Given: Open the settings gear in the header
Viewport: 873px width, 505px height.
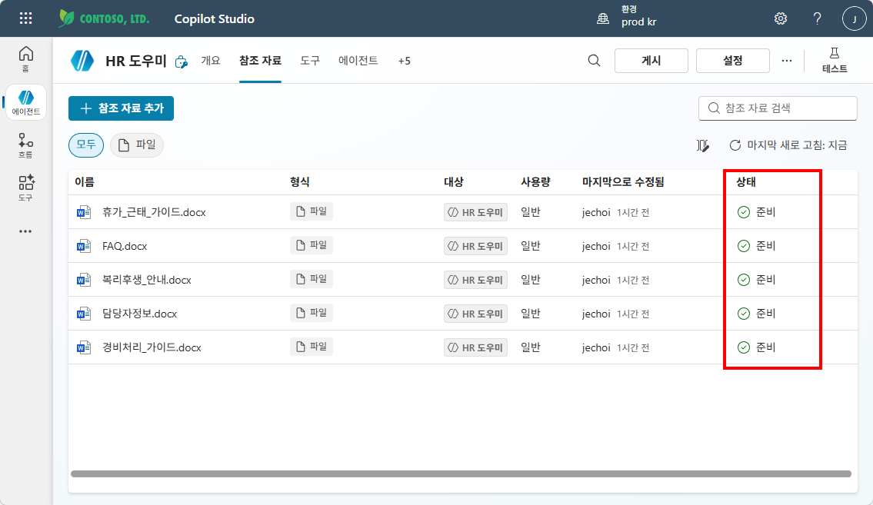Looking at the screenshot, I should (x=781, y=18).
